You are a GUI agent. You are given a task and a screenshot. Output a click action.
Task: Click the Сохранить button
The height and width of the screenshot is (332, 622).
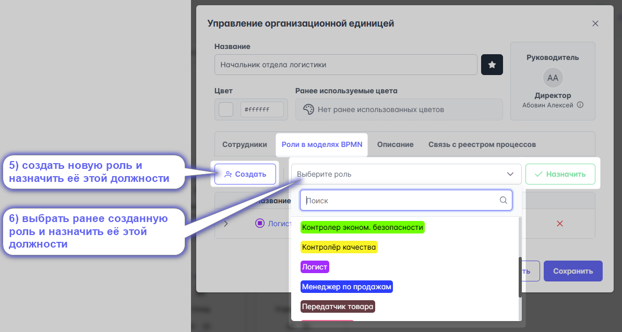click(572, 271)
